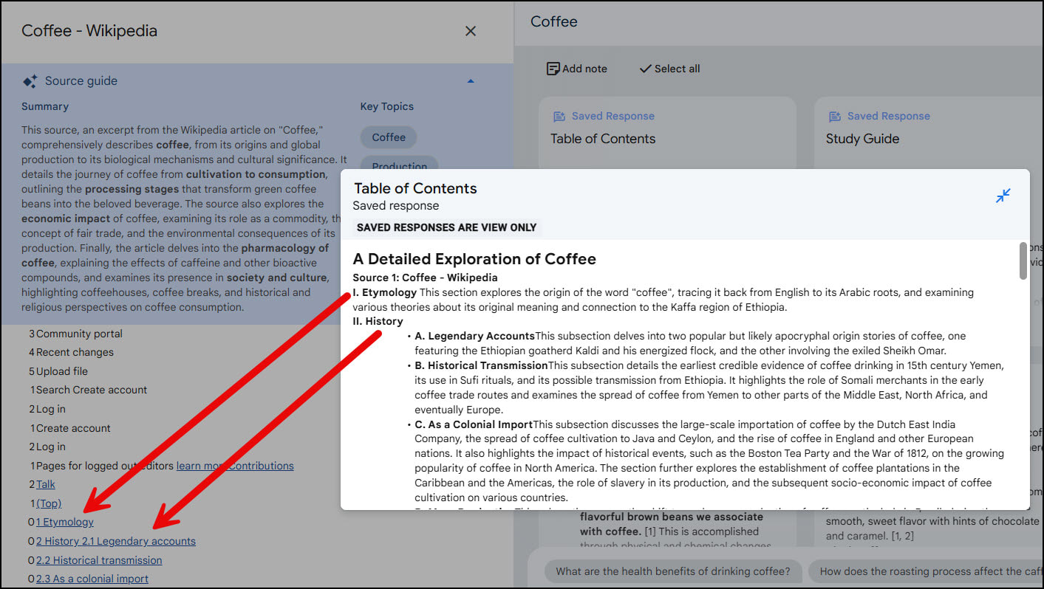This screenshot has width=1044, height=589.
Task: Click the Add note icon
Action: 553,69
